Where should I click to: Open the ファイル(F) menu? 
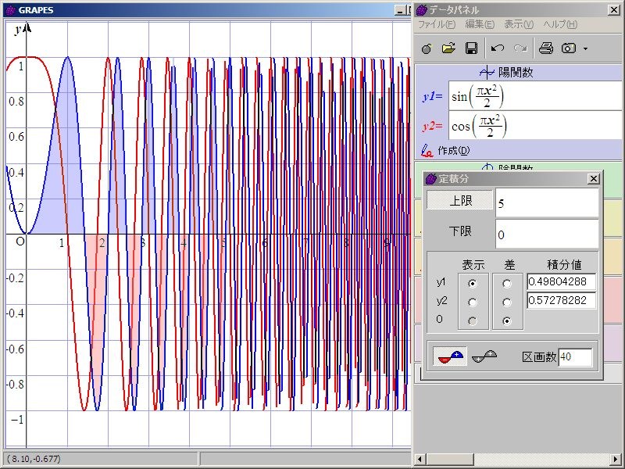[x=437, y=24]
